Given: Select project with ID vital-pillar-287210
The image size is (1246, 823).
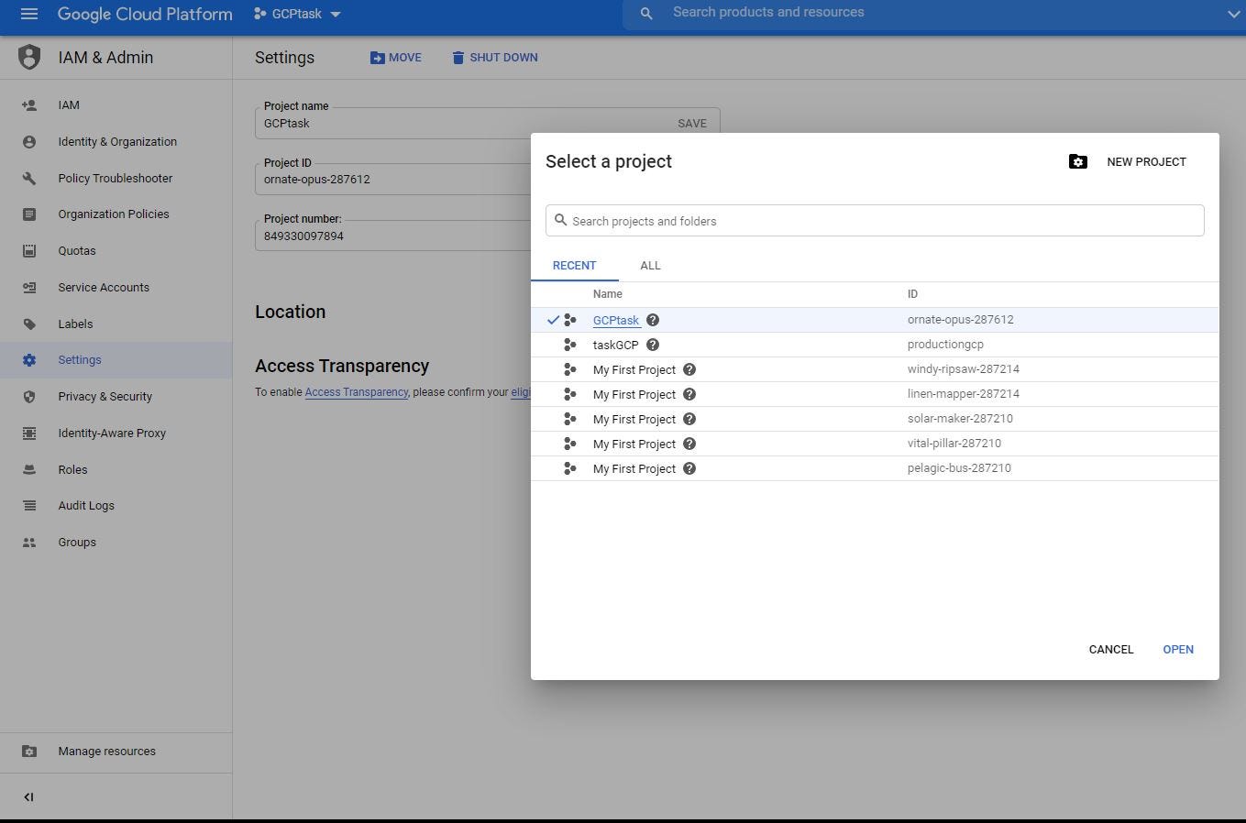Looking at the screenshot, I should click(x=875, y=444).
